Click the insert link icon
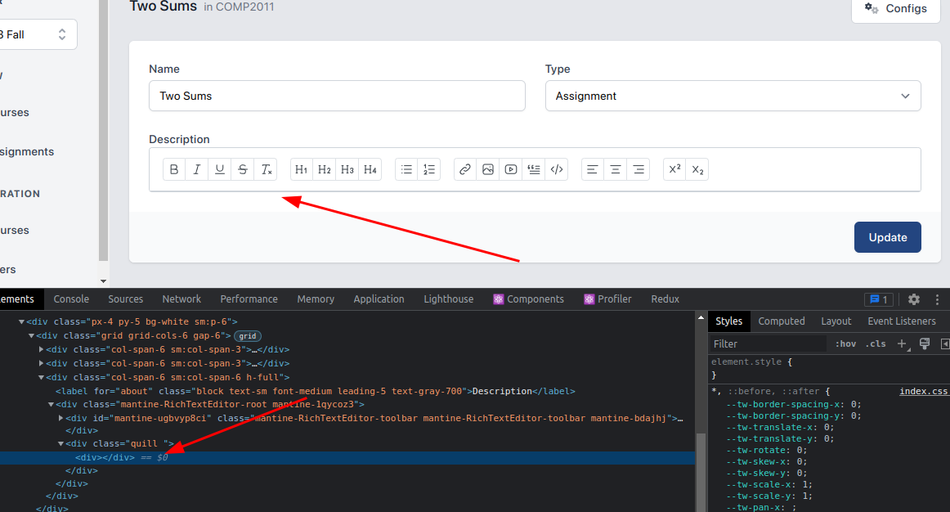Viewport: 950px width, 512px height. (x=464, y=169)
